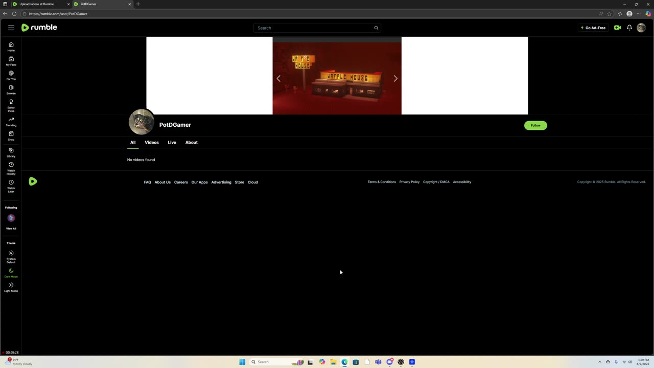
Task: Click the PotDGamer profile avatar
Action: [x=142, y=122]
